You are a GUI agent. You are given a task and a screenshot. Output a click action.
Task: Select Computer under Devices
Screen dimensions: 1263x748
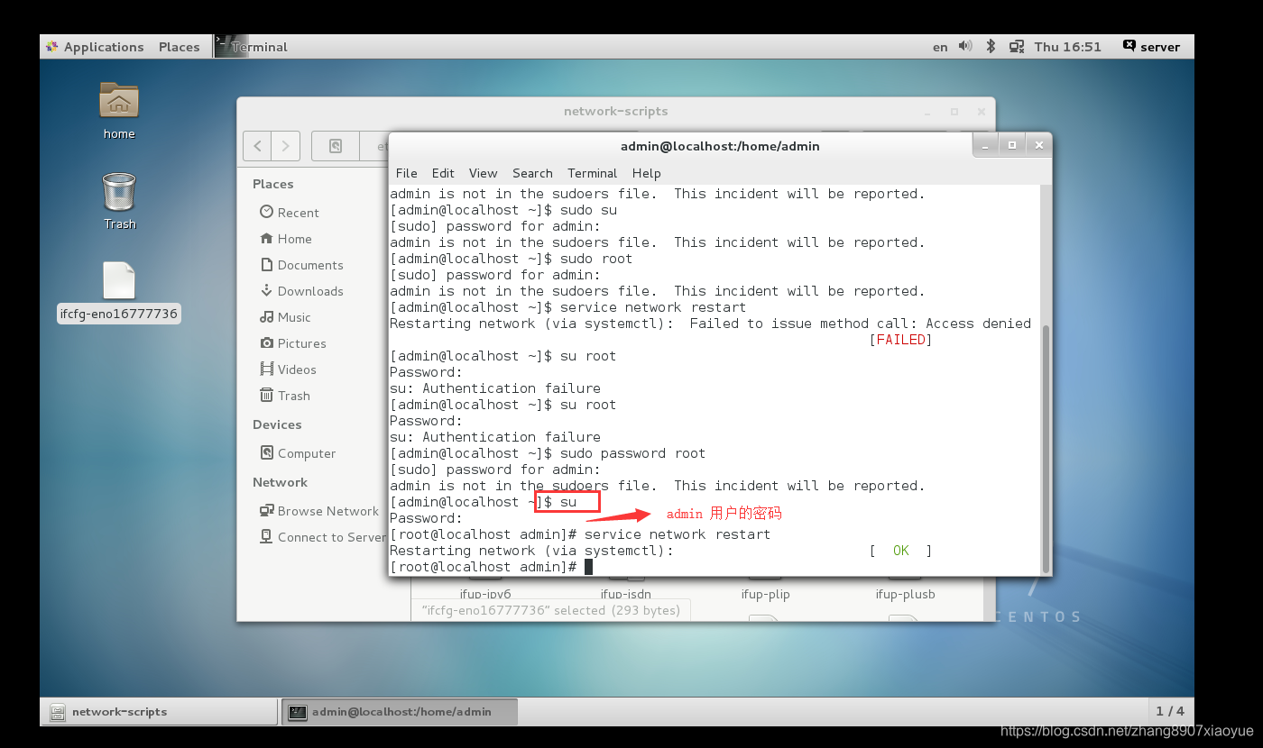(298, 453)
